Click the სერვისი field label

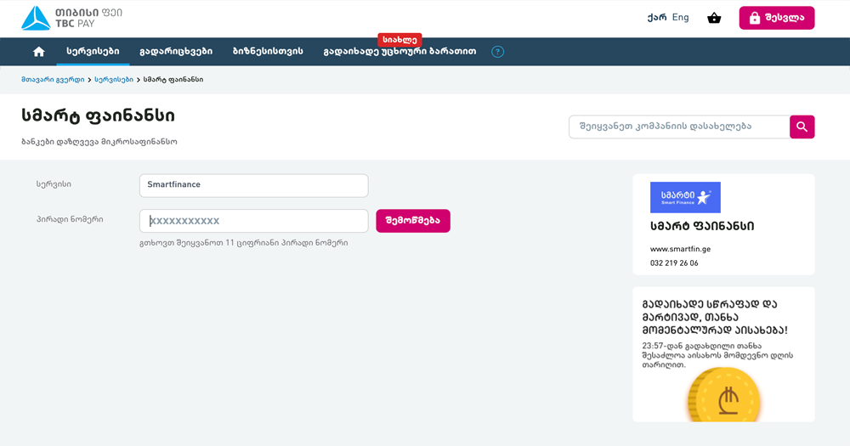pyautogui.click(x=54, y=184)
